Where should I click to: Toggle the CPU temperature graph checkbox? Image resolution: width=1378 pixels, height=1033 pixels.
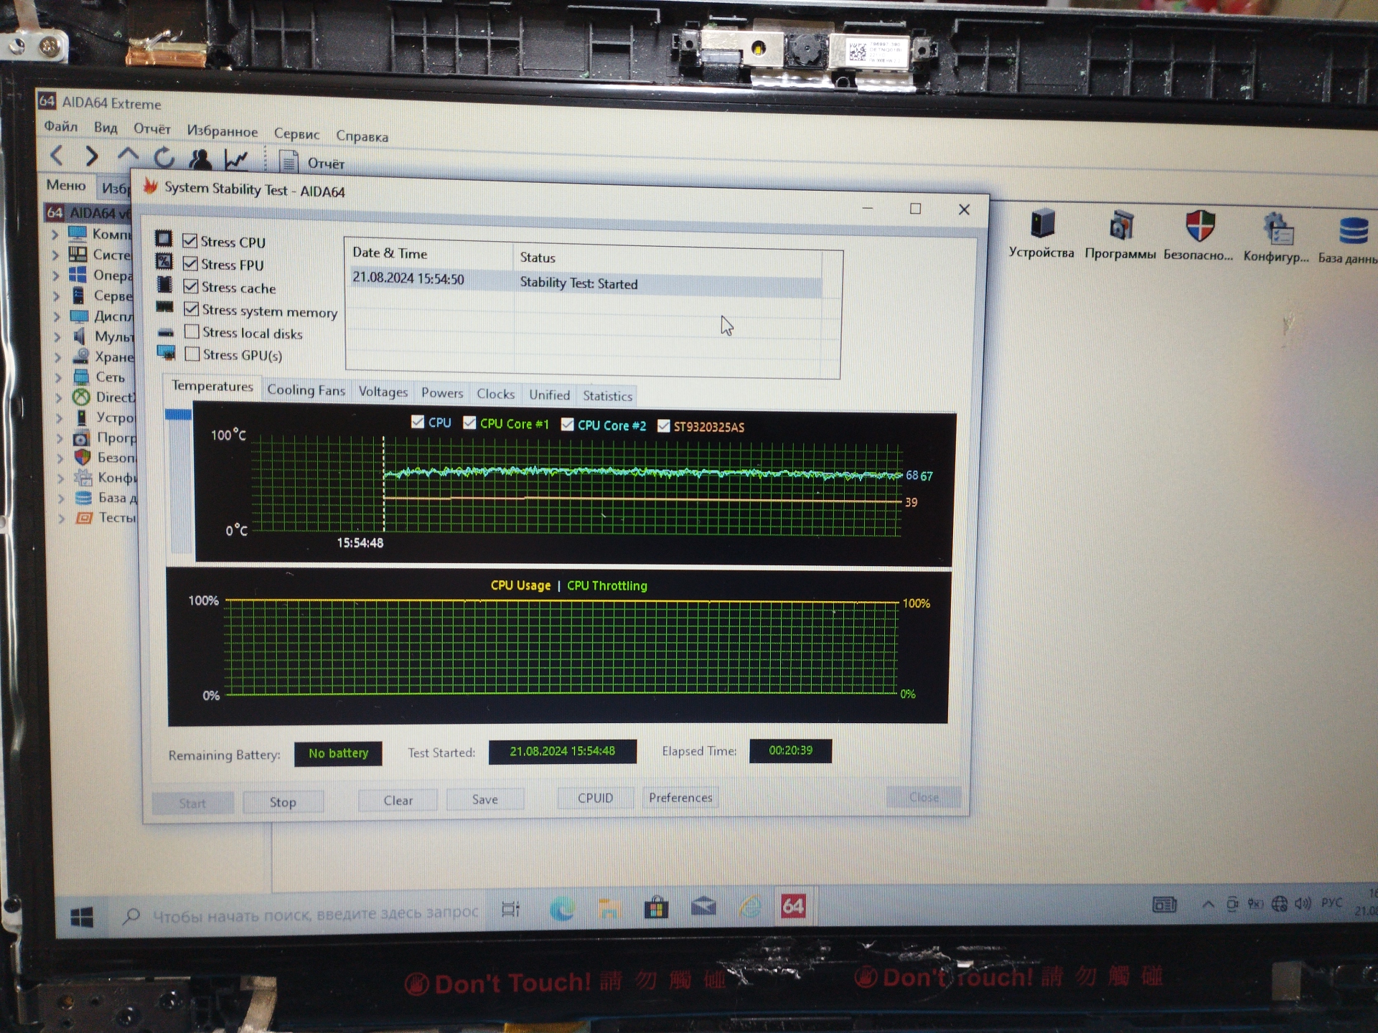tap(418, 422)
